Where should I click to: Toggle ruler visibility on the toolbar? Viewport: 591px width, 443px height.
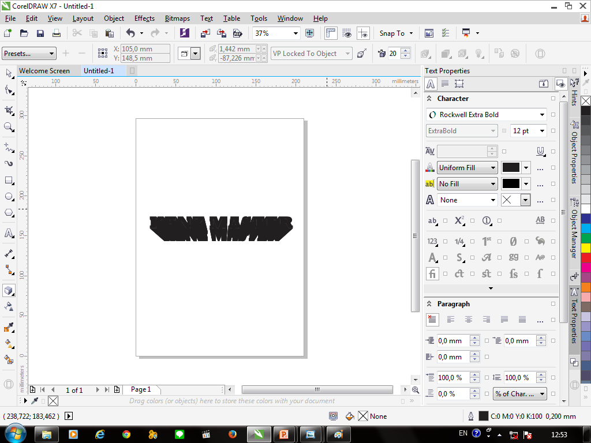[x=330, y=33]
